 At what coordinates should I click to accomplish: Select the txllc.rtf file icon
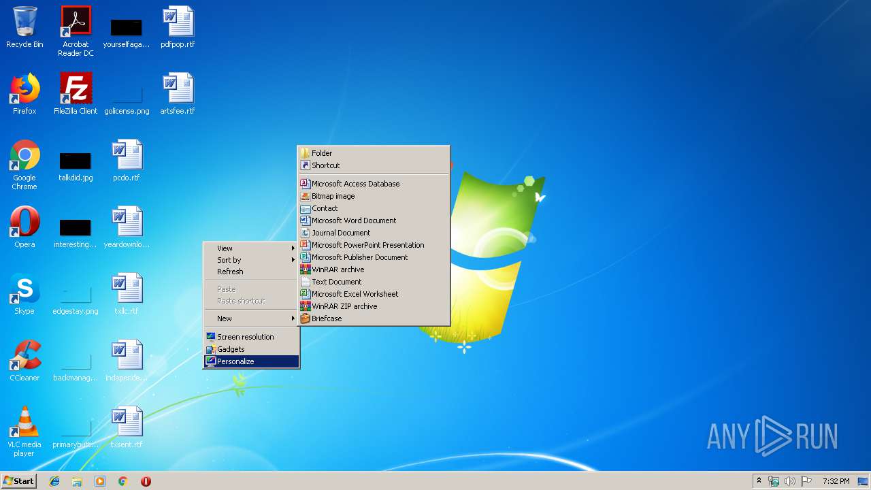point(127,294)
